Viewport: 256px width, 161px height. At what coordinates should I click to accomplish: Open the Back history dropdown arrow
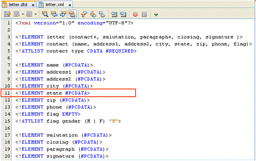click(x=23, y=14)
